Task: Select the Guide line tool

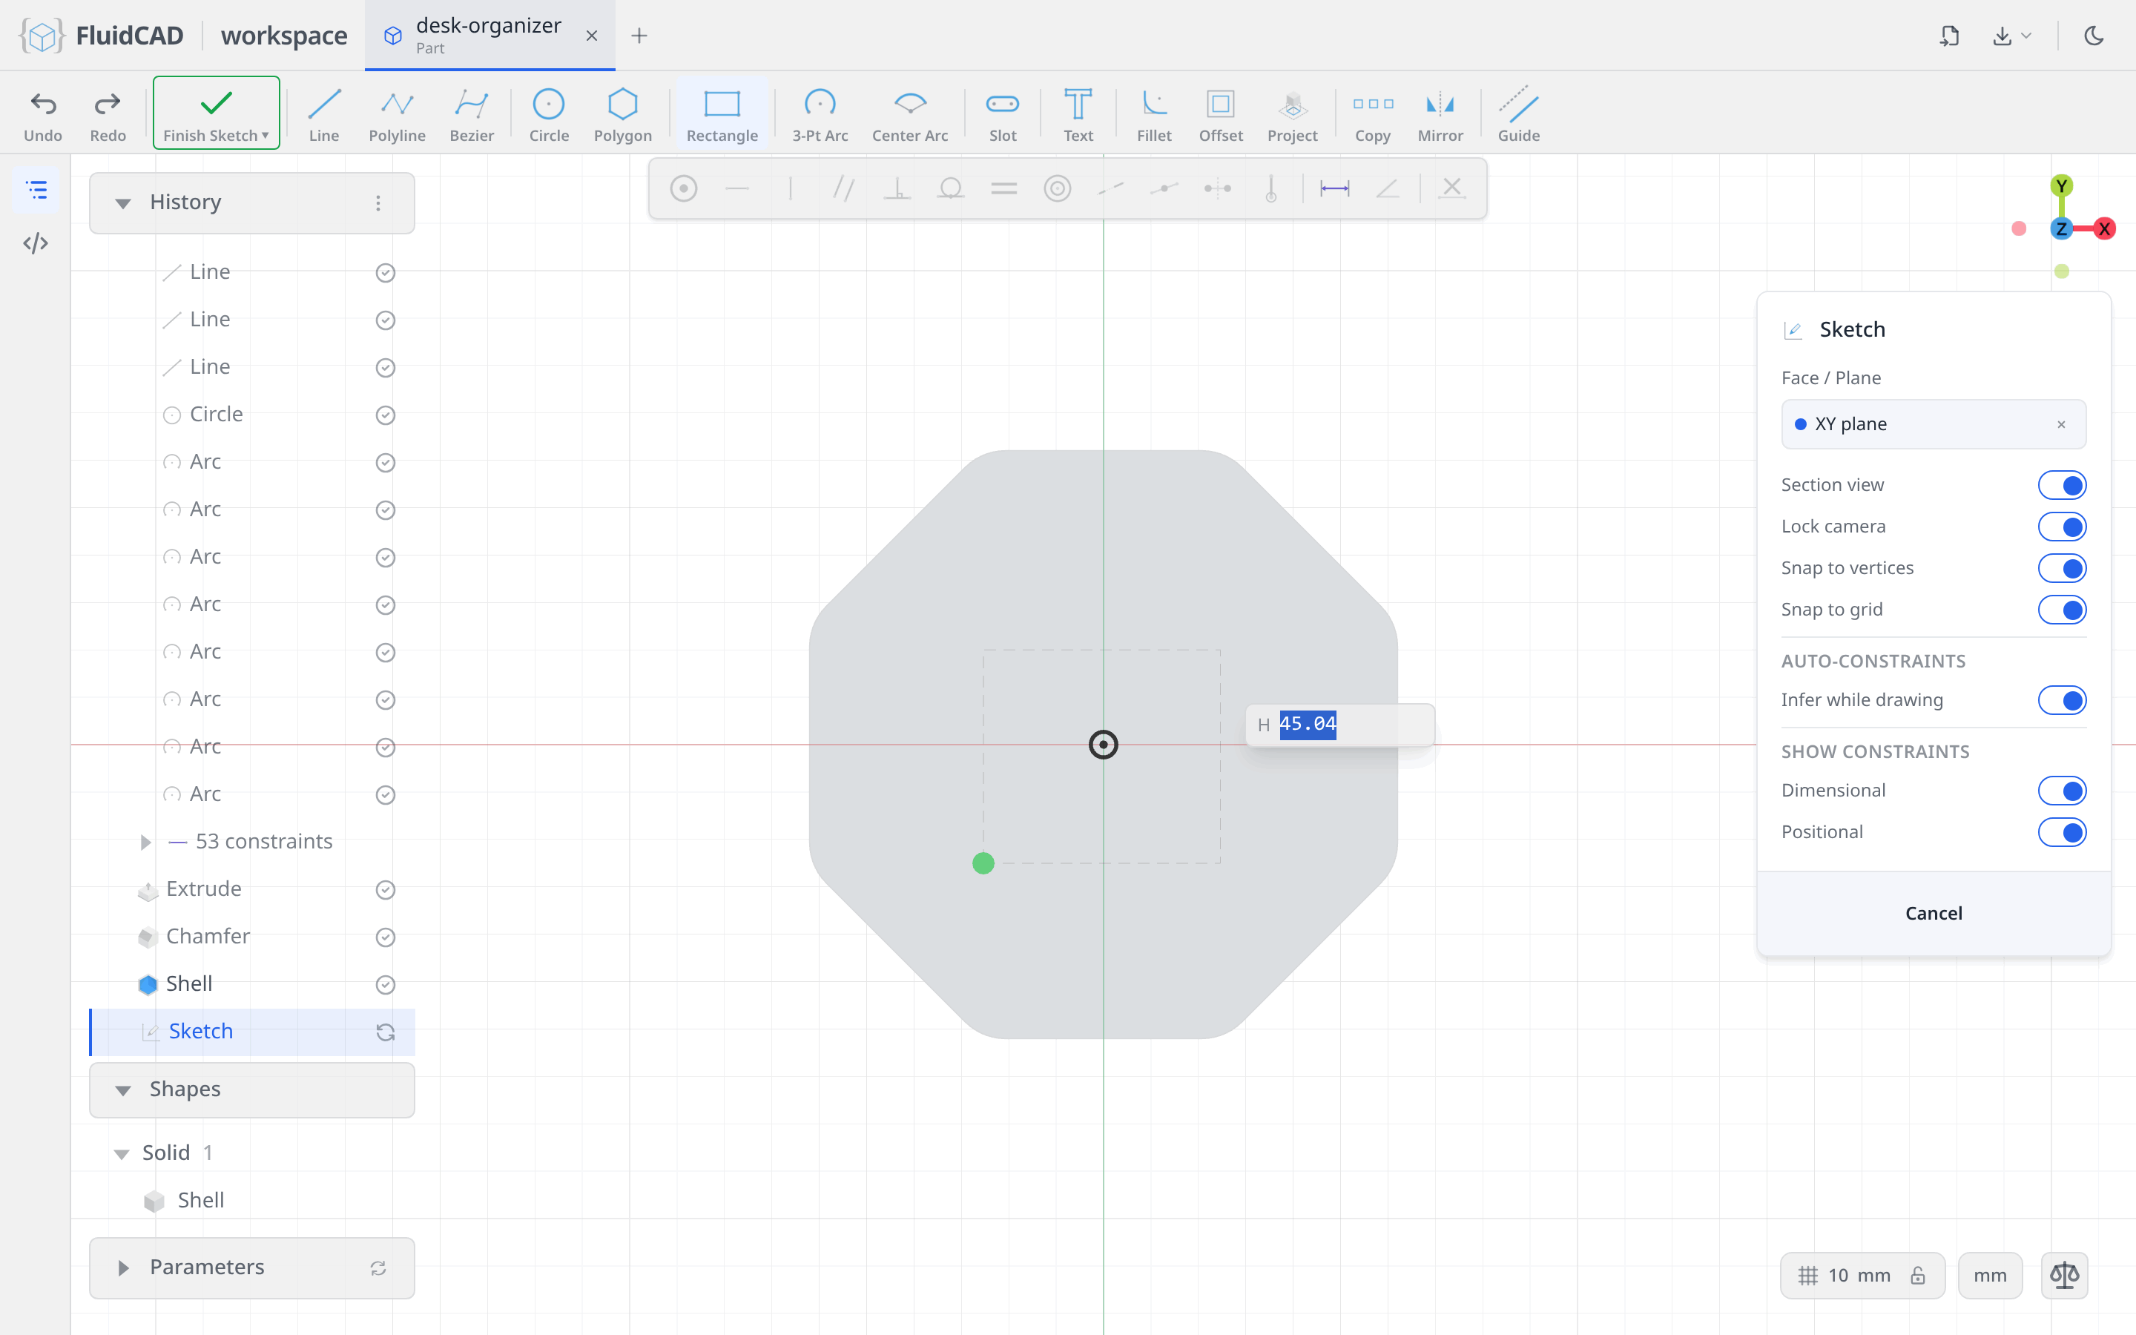Action: [1518, 115]
